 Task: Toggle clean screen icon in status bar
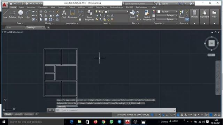215,115
